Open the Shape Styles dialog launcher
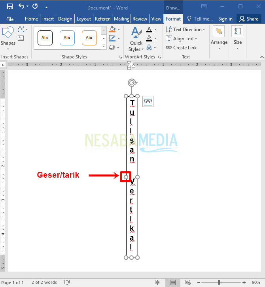Screen dimensions: 265x287 [x=120, y=57]
